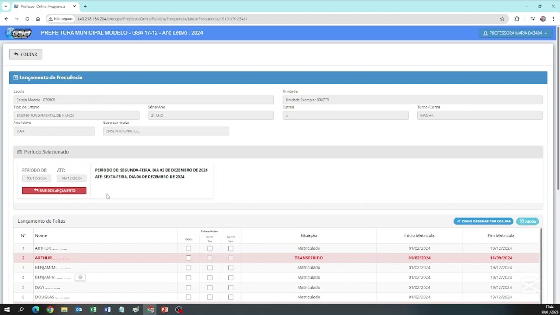
Task: Click the browser back arrow
Action: 6,19
